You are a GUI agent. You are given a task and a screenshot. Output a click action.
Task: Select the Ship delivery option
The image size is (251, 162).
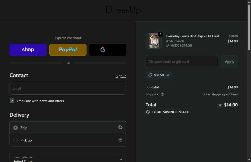pyautogui.click(x=68, y=128)
